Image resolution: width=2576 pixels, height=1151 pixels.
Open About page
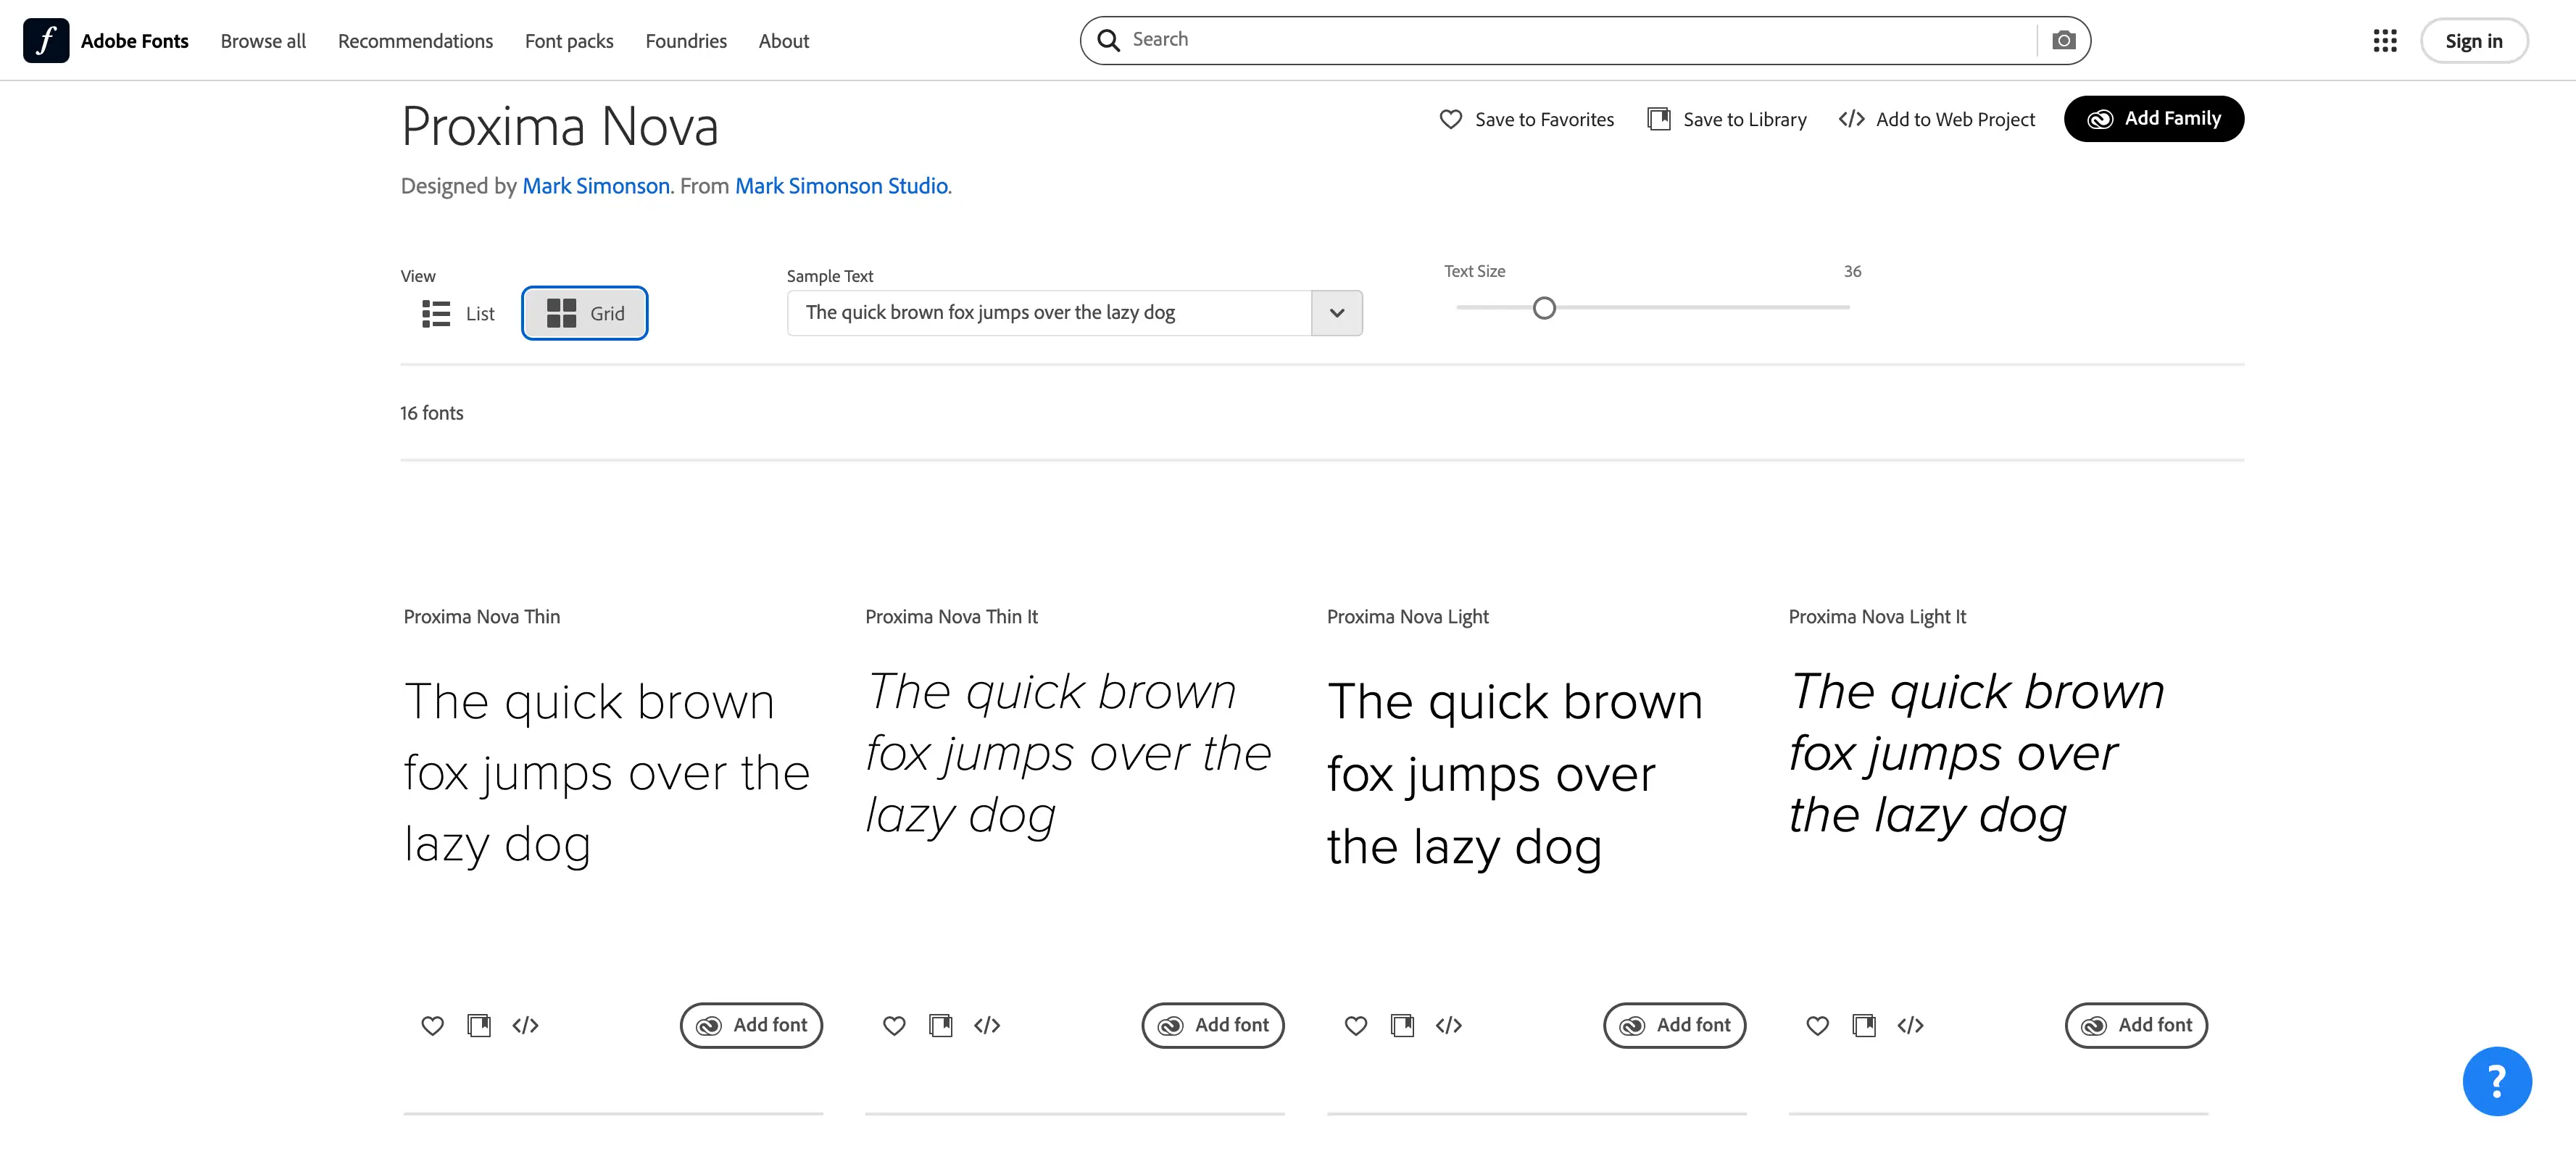784,41
